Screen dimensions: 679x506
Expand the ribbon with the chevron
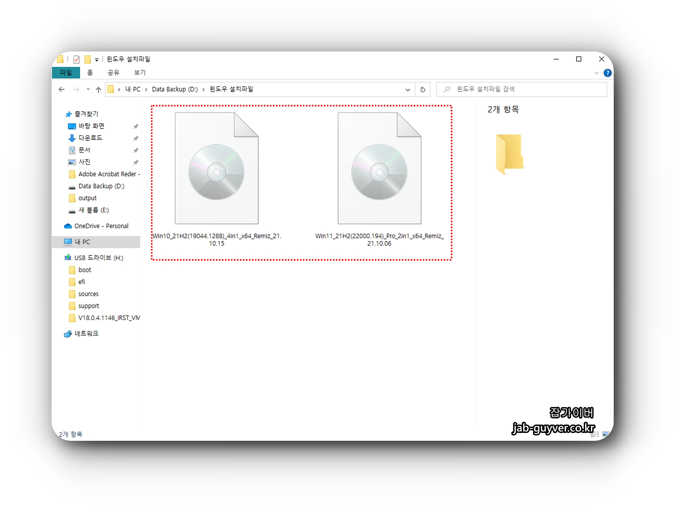[596, 73]
